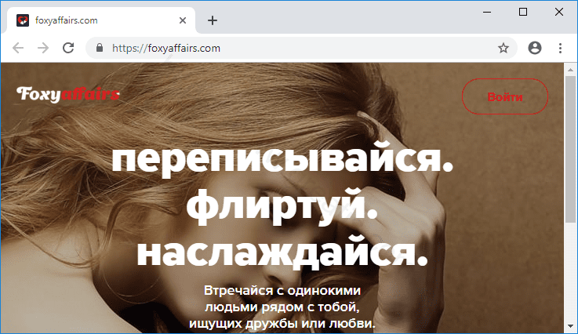Click the Foxyaffairs logo
The width and height of the screenshot is (578, 334).
click(68, 95)
